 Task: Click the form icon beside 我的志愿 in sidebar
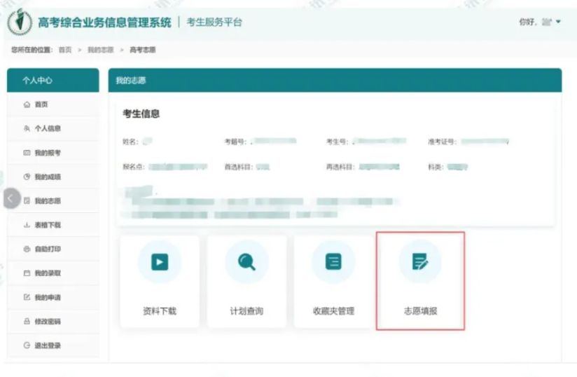(x=27, y=200)
